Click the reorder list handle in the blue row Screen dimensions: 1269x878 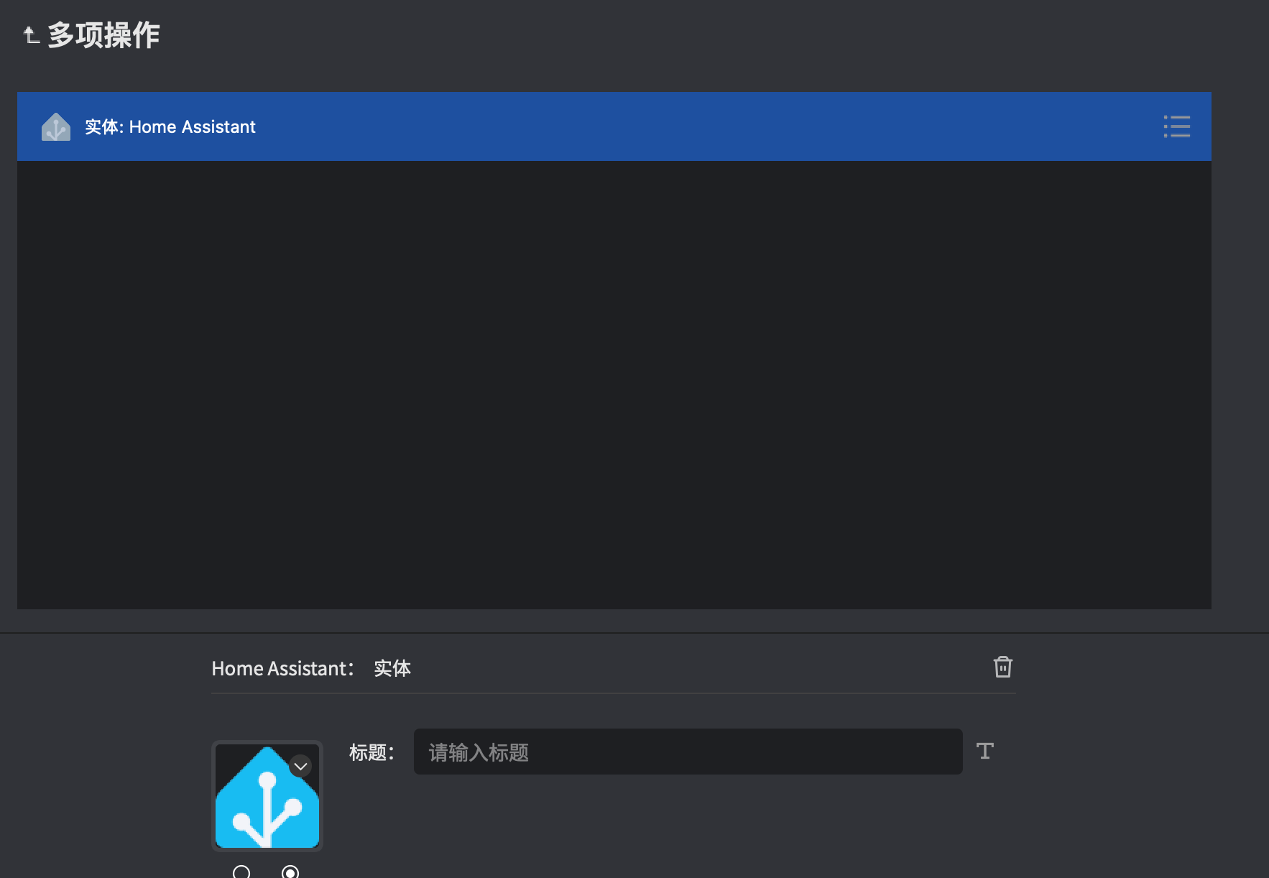tap(1176, 126)
